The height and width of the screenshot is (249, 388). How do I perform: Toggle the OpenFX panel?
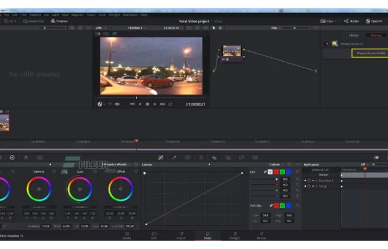[x=374, y=21]
